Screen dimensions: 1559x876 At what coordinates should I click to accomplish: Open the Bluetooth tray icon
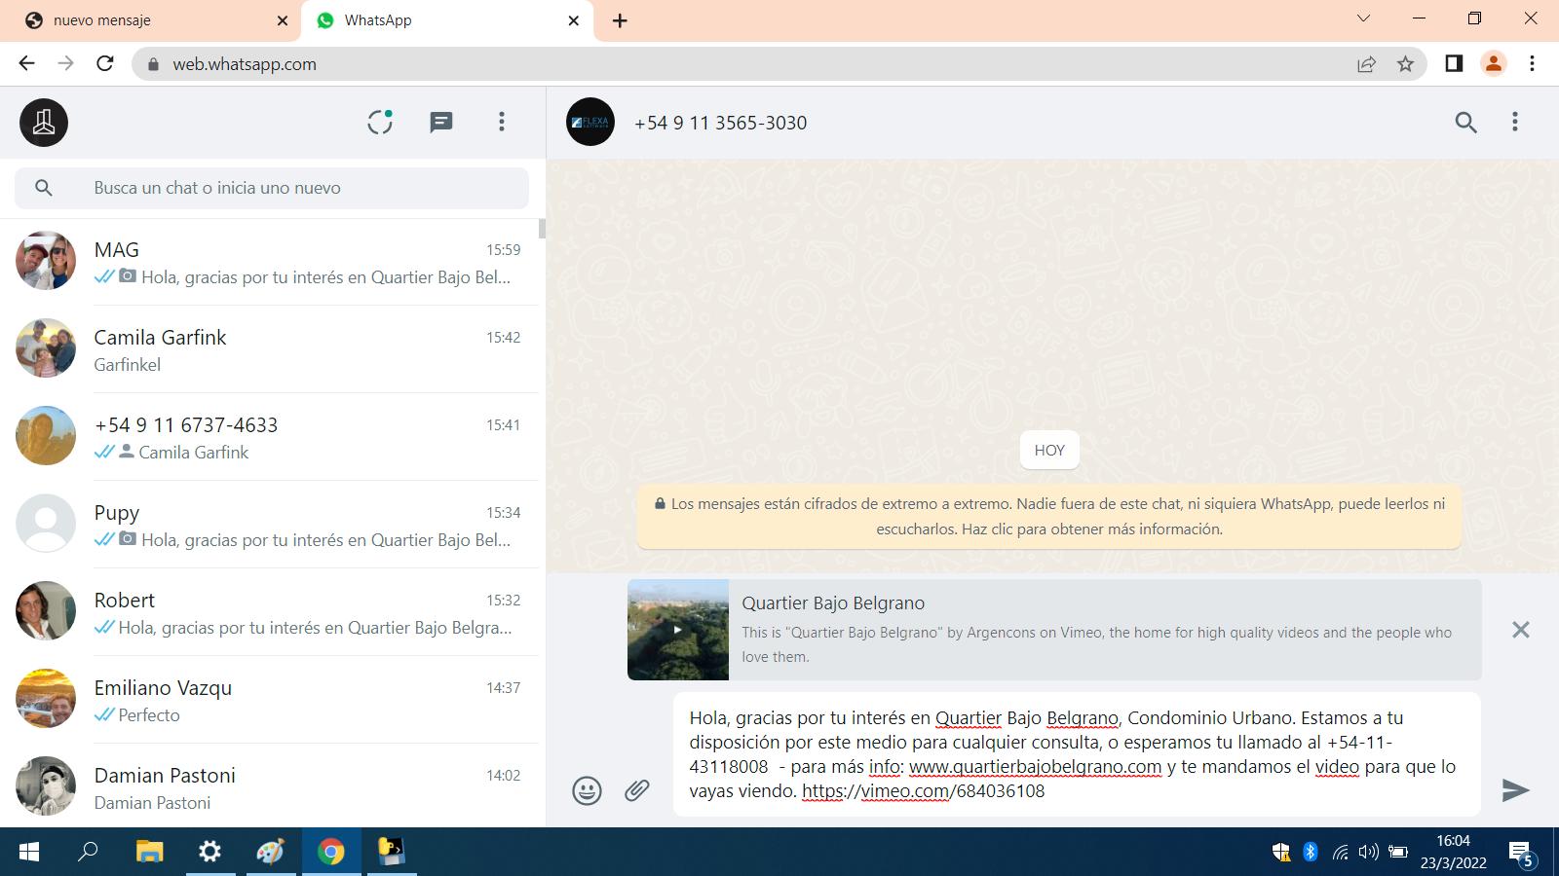[x=1311, y=853]
